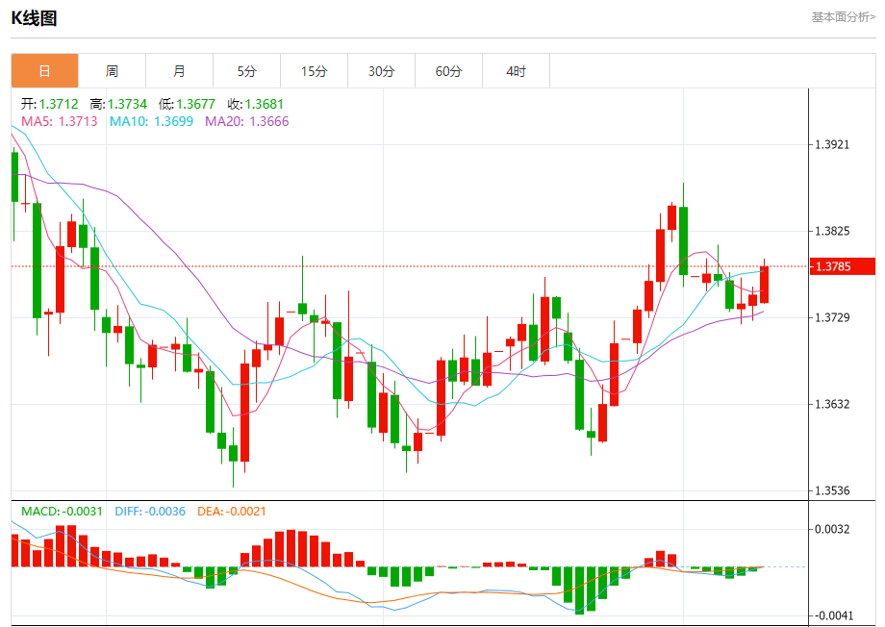Click the K线图 heading
Image resolution: width=885 pixels, height=627 pixels.
click(34, 18)
